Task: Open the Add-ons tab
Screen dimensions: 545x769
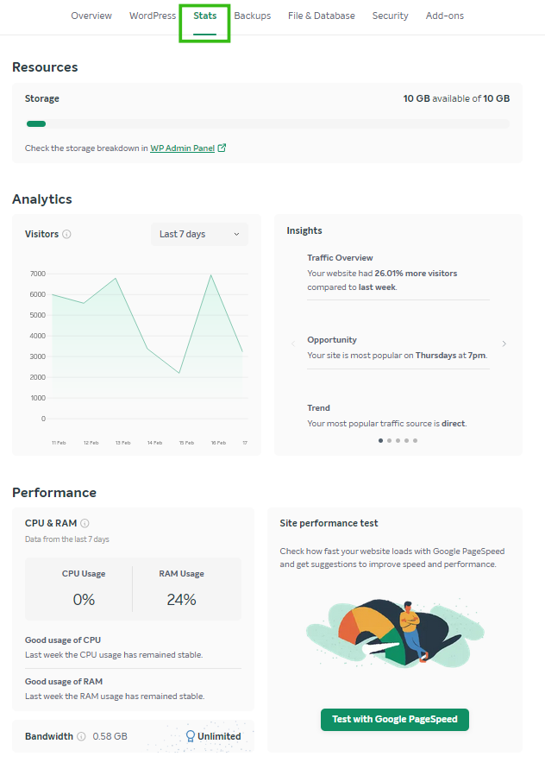Action: [445, 16]
